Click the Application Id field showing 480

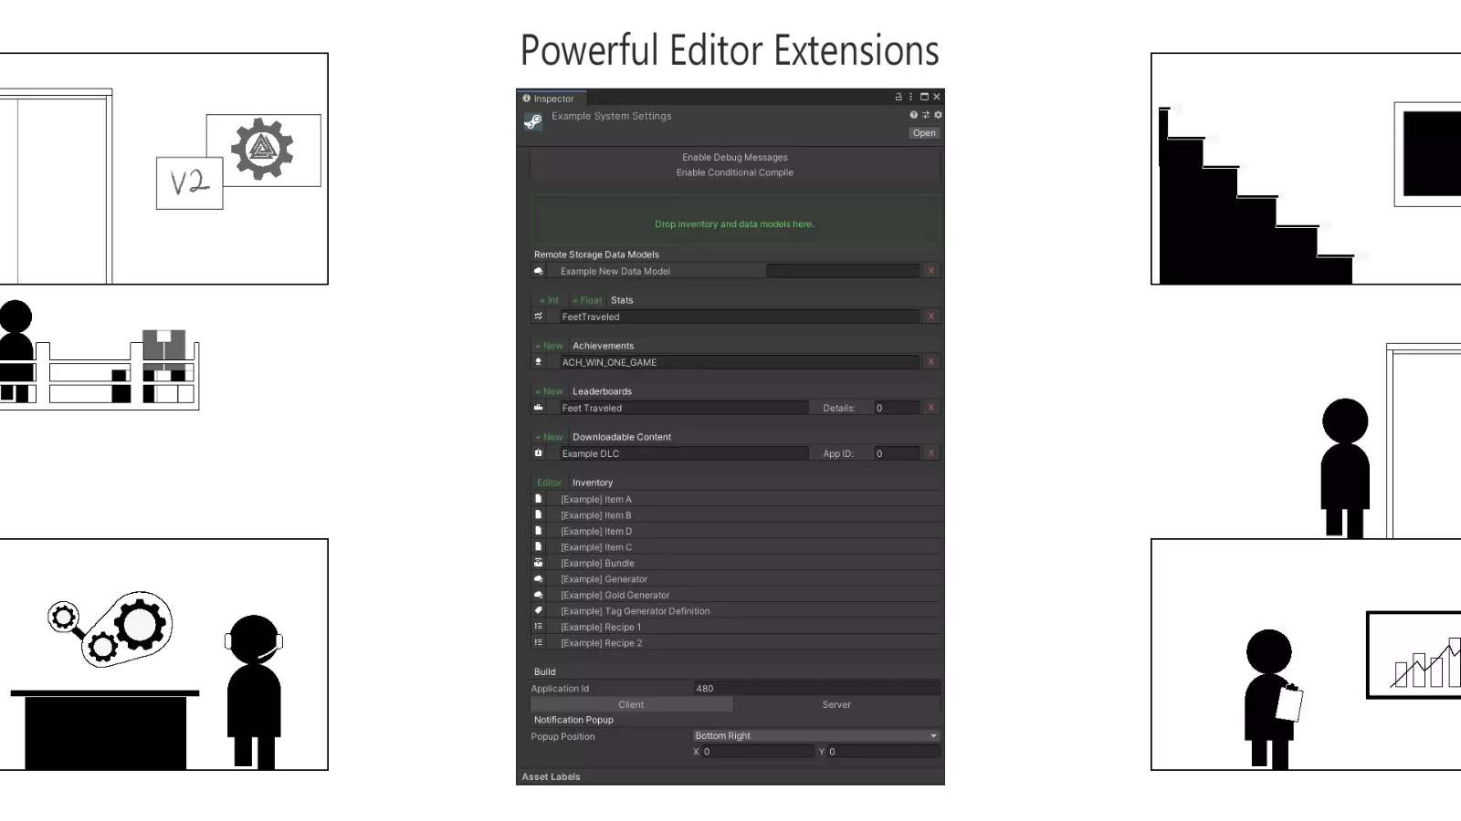pyautogui.click(x=816, y=689)
